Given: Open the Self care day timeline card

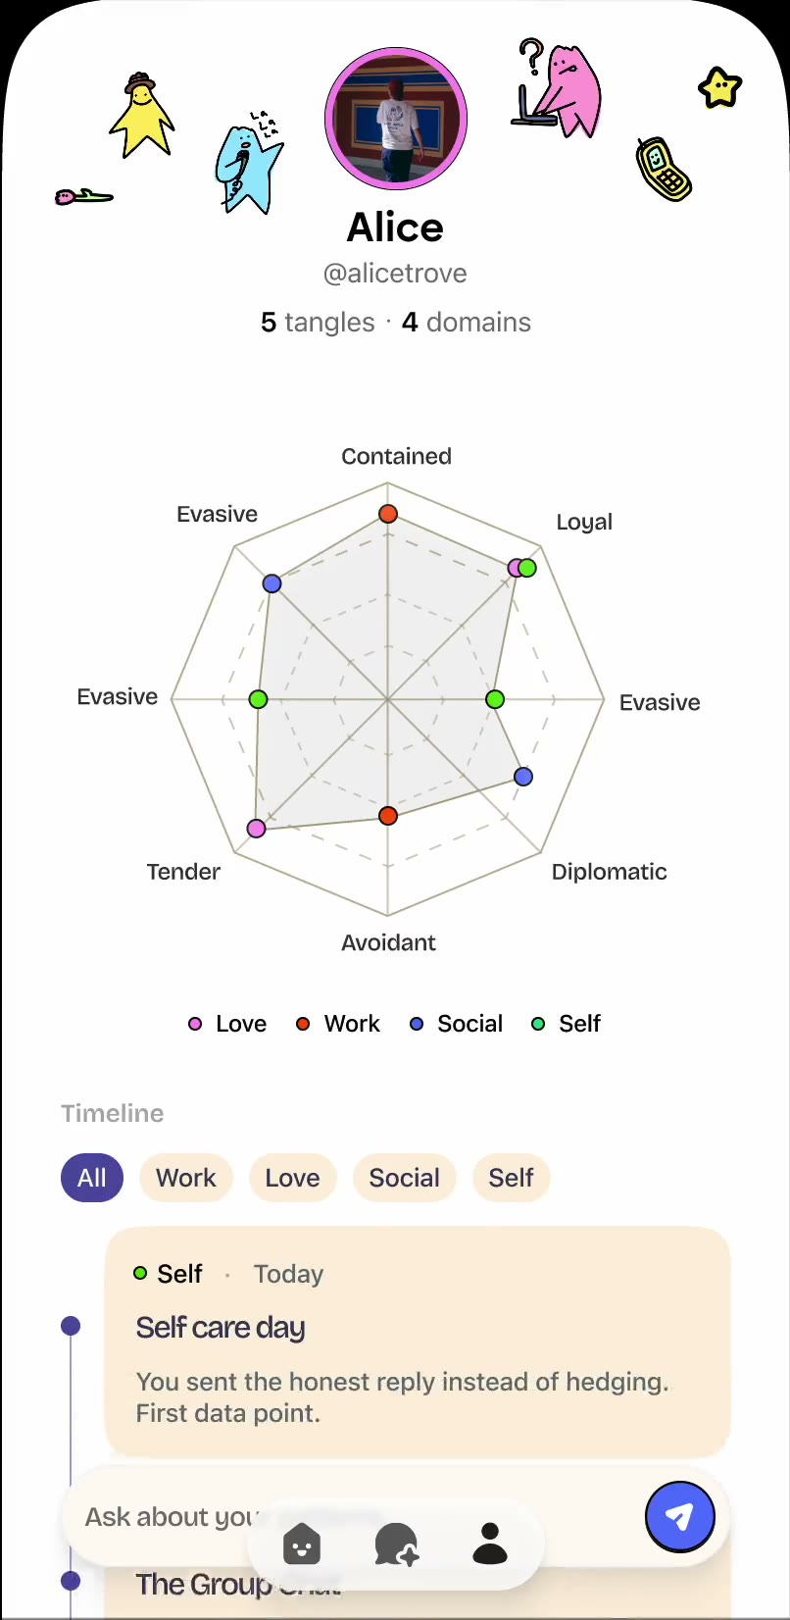Looking at the screenshot, I should tap(418, 1342).
